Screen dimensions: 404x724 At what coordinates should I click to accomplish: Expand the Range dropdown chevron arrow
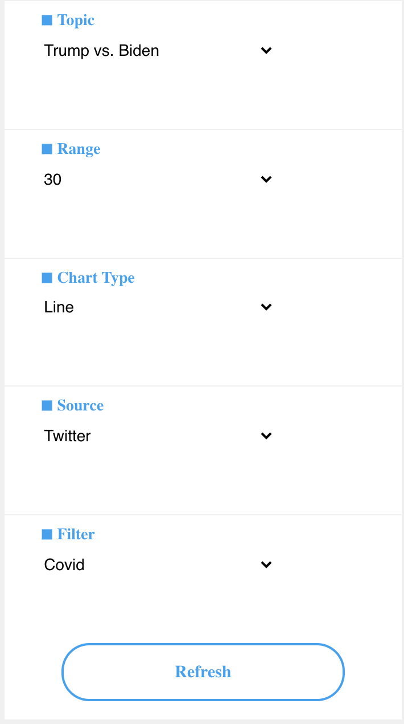tap(266, 180)
